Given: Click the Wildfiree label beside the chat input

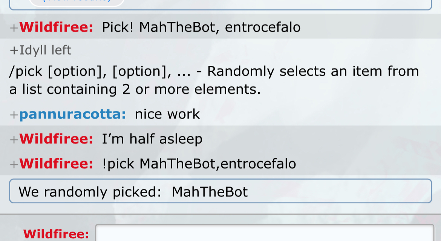Looking at the screenshot, I should 56,234.
